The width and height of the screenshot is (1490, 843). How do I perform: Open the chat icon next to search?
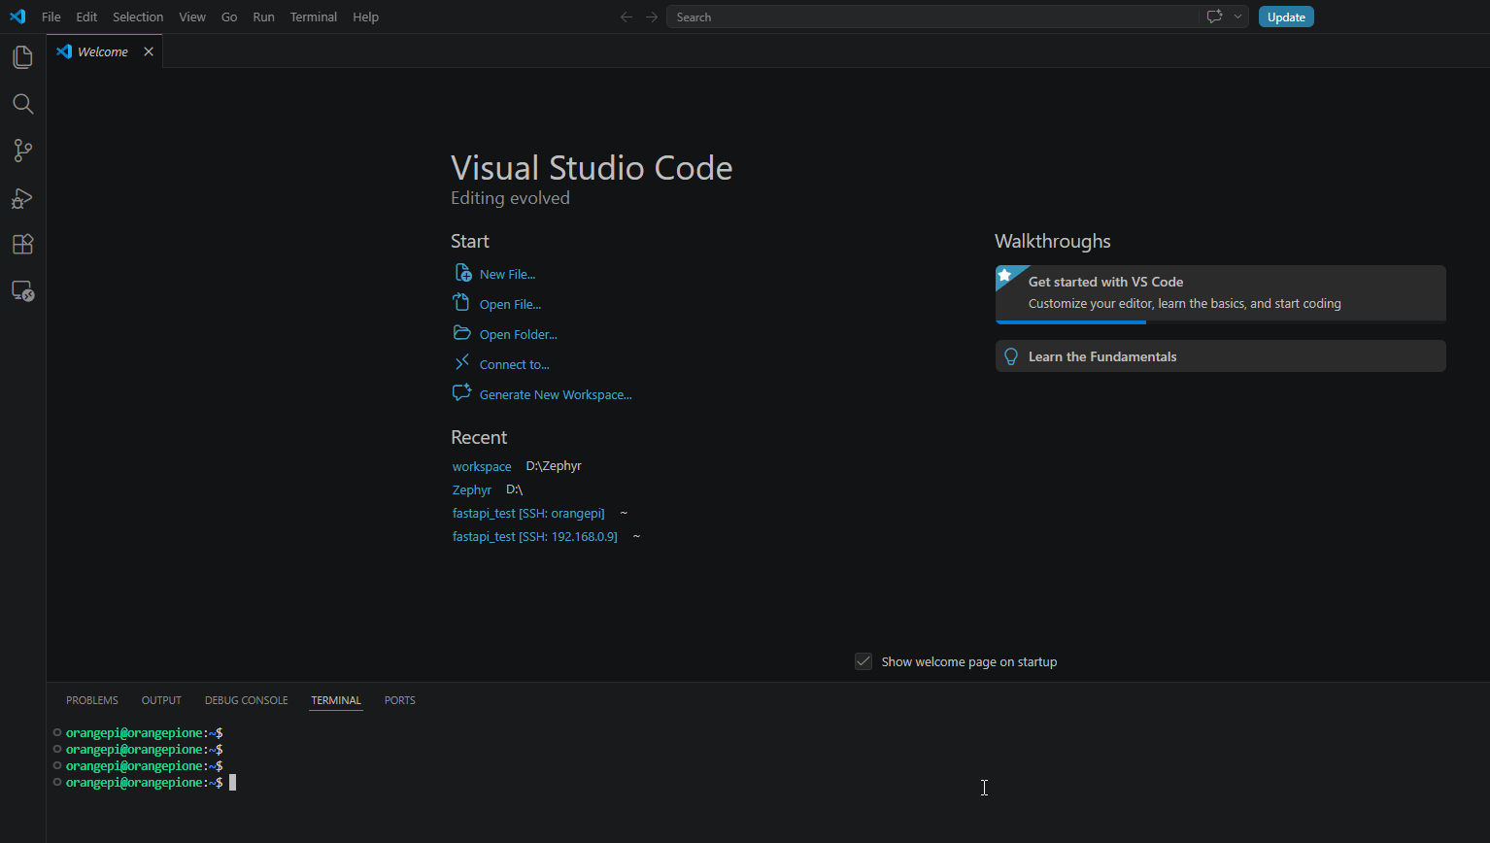(1214, 17)
